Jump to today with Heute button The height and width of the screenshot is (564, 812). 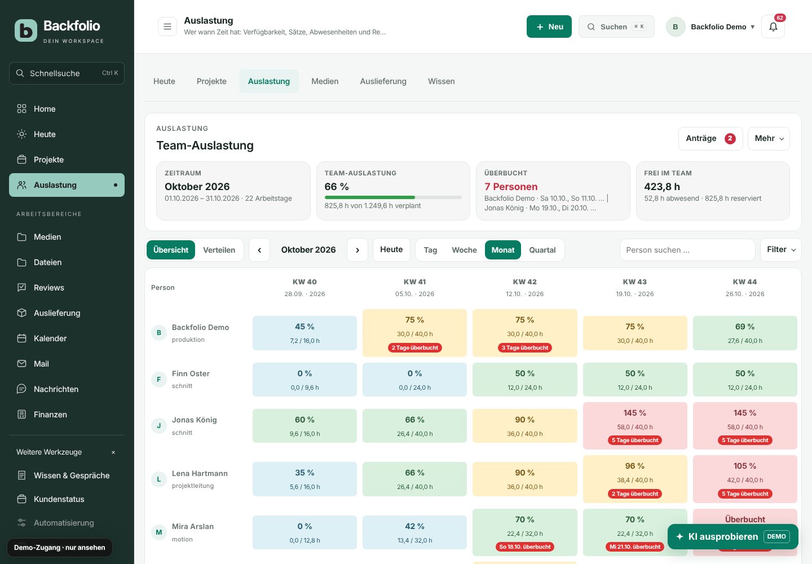(x=391, y=250)
